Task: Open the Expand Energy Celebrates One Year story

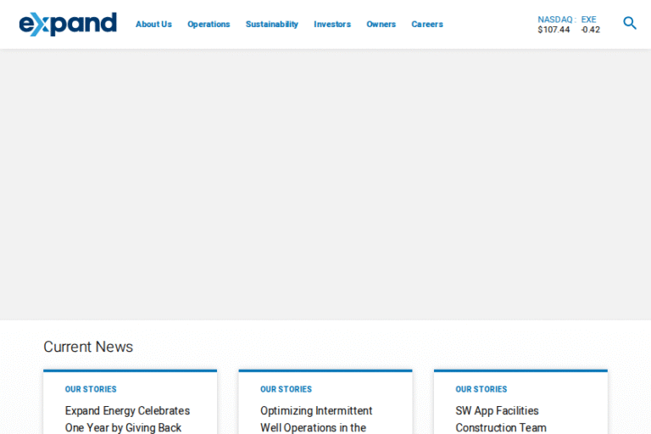Action: tap(127, 419)
